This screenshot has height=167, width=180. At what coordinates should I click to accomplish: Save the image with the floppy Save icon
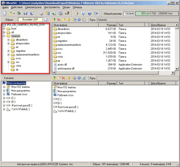click(25, 14)
